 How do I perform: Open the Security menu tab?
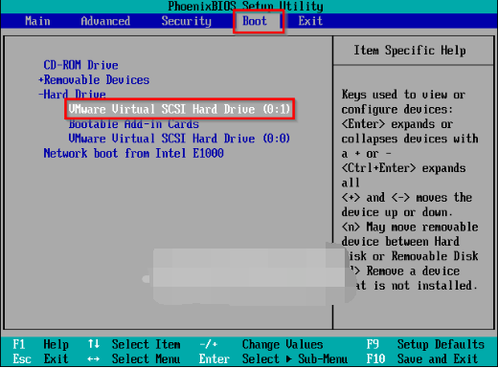[x=186, y=21]
